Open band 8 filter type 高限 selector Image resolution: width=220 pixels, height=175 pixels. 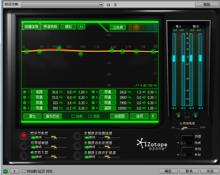108,108
